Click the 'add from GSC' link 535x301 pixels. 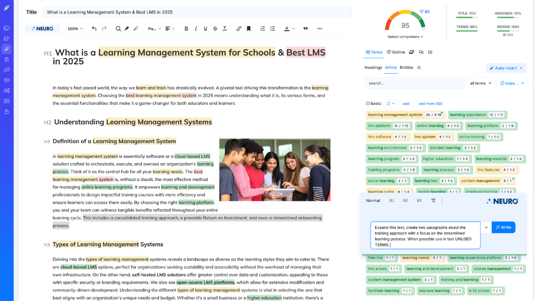[431, 103]
